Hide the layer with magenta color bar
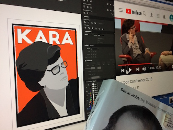 (87, 91)
